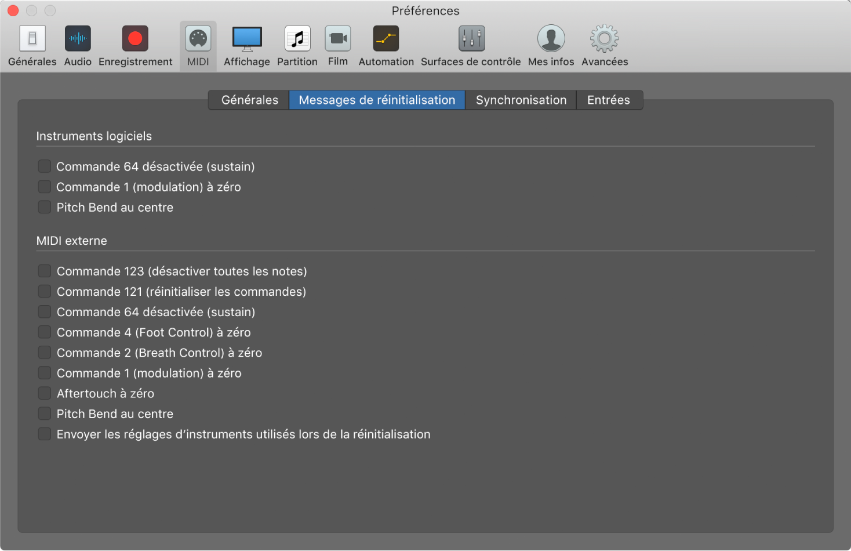The image size is (851, 551).
Task: Select the MIDI preferences toolbar icon
Action: [x=198, y=39]
